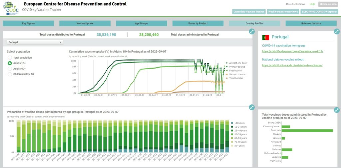341x168 pixels.
Task: Select the Total population radio option
Action: [10, 58]
